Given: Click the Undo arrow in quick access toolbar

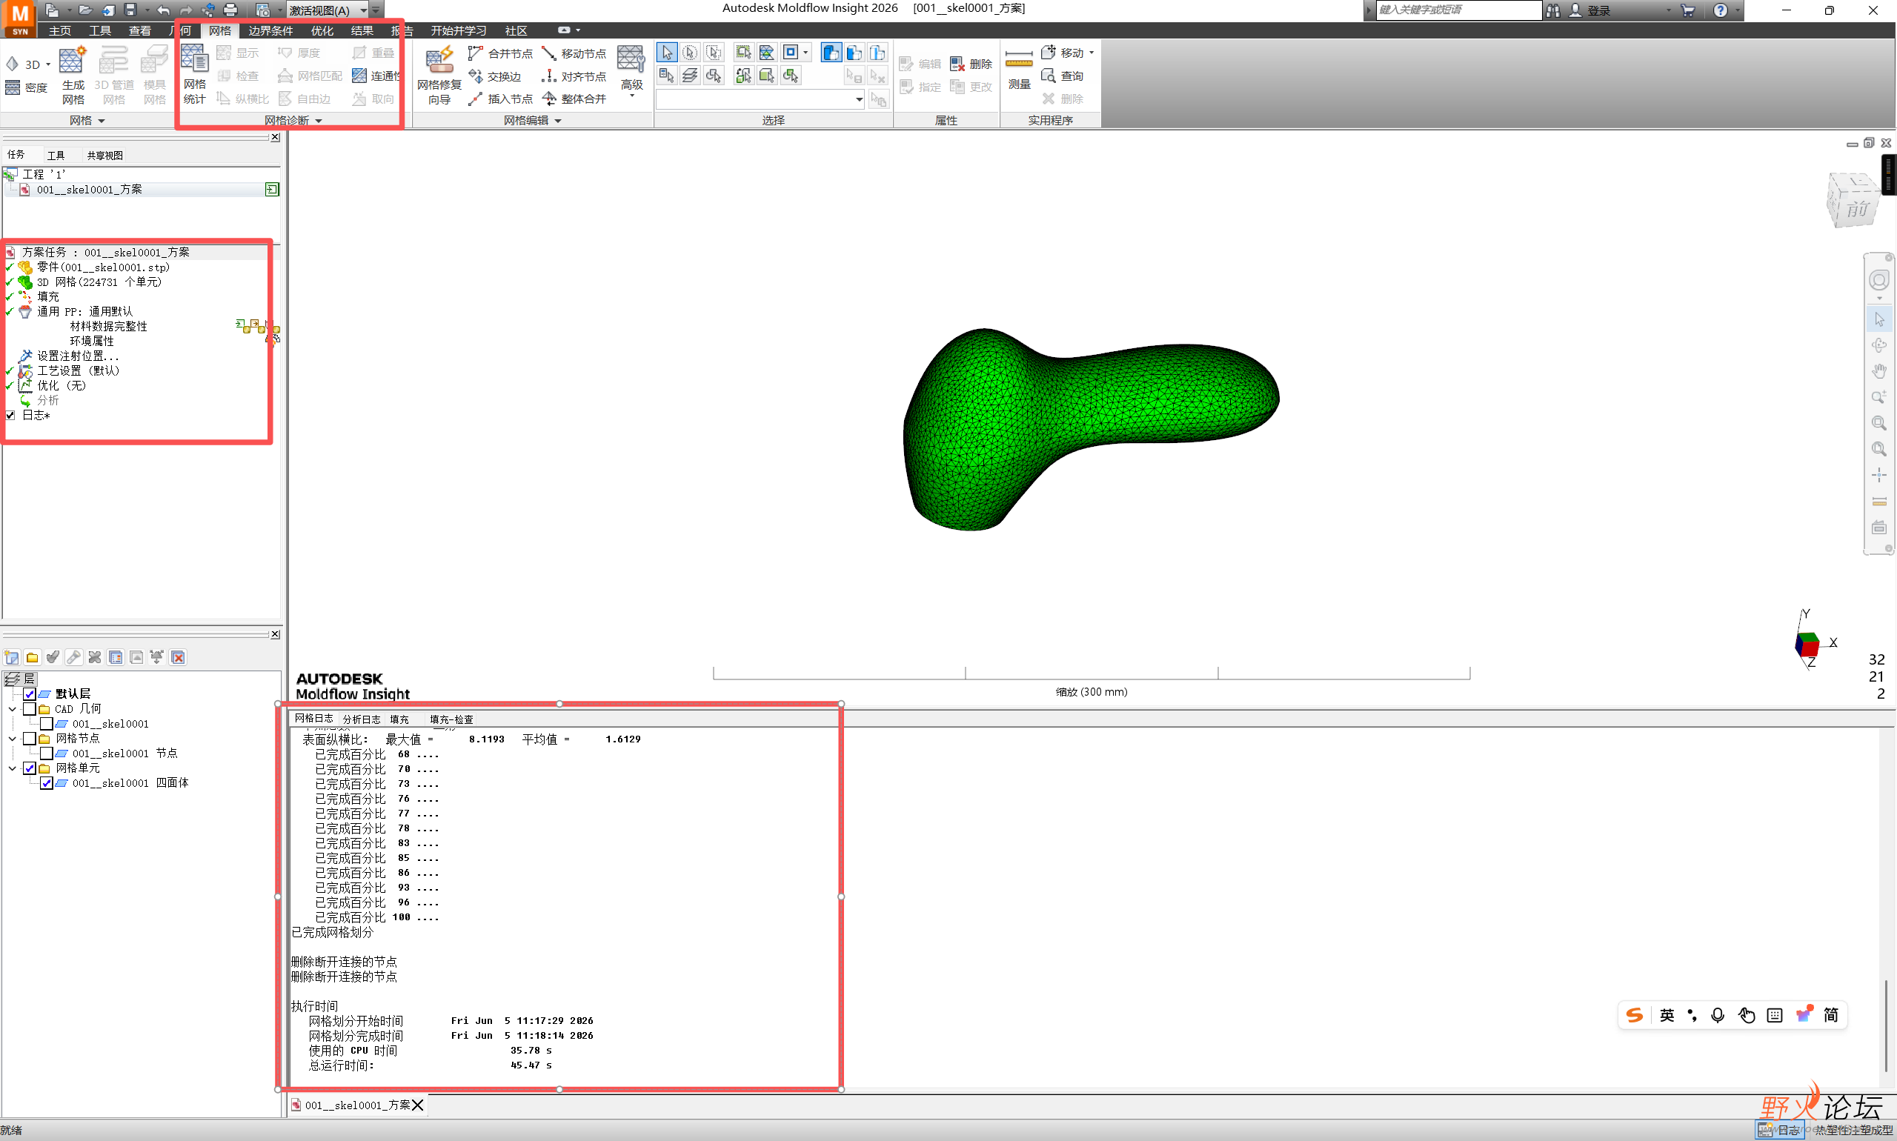Looking at the screenshot, I should pos(163,10).
